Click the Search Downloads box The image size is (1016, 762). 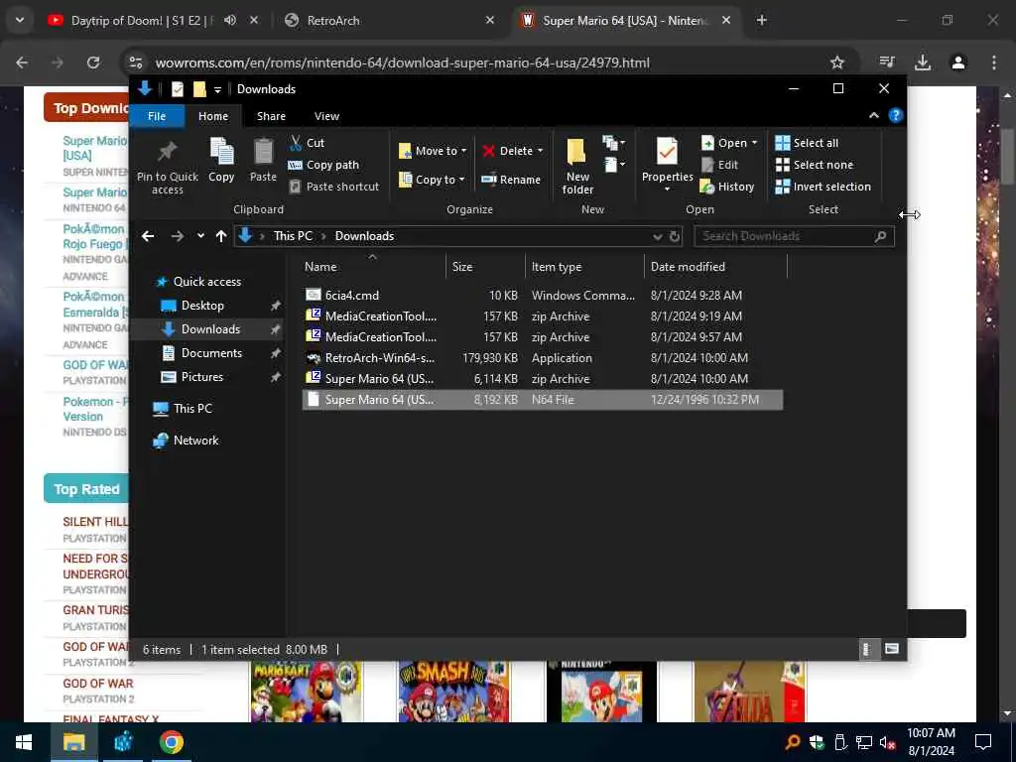[x=794, y=236]
